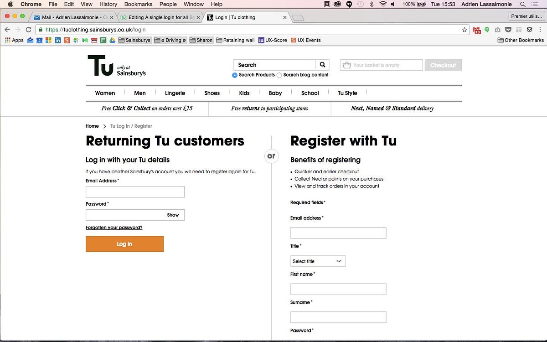Click the shopping basket icon
The height and width of the screenshot is (342, 547).
(x=347, y=65)
